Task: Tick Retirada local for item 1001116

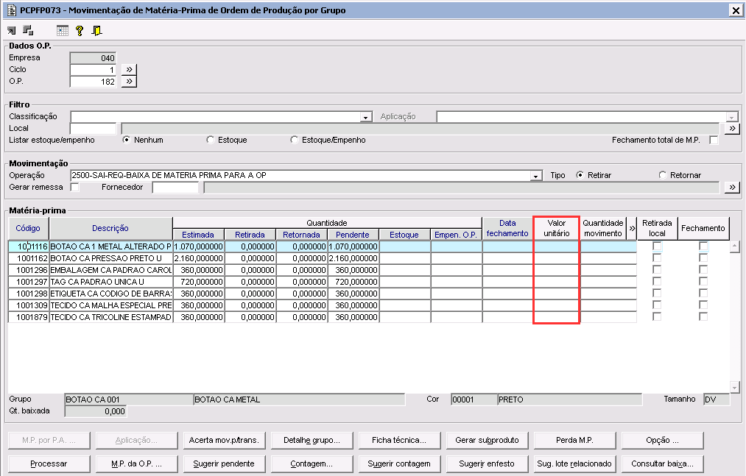Action: (657, 246)
